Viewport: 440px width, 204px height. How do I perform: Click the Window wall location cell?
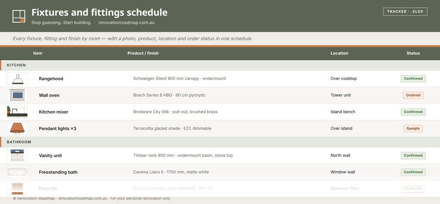click(343, 172)
